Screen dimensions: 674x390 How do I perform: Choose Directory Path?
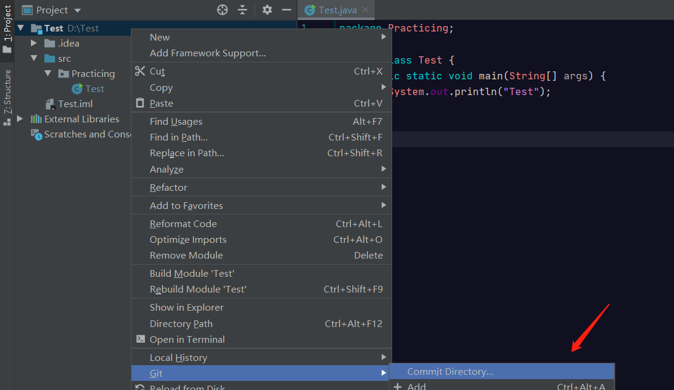[261, 324]
